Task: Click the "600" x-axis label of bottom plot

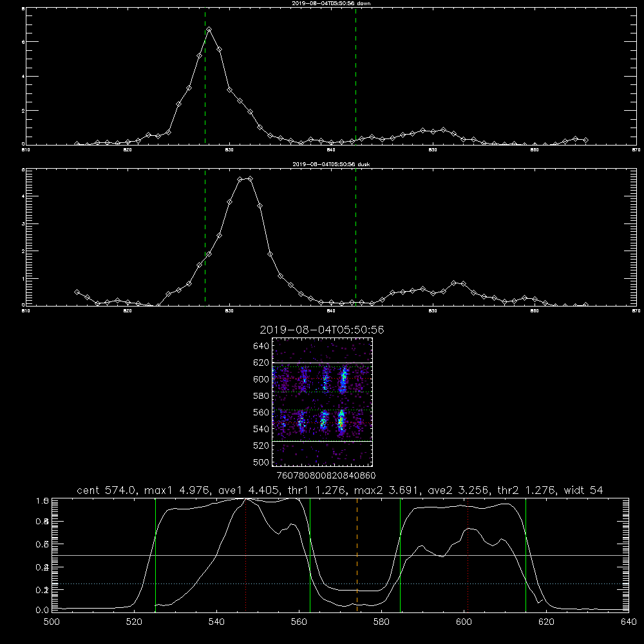Action: coord(464,621)
